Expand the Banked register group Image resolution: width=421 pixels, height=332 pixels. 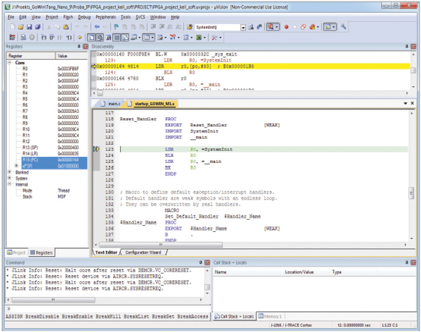[x=10, y=172]
